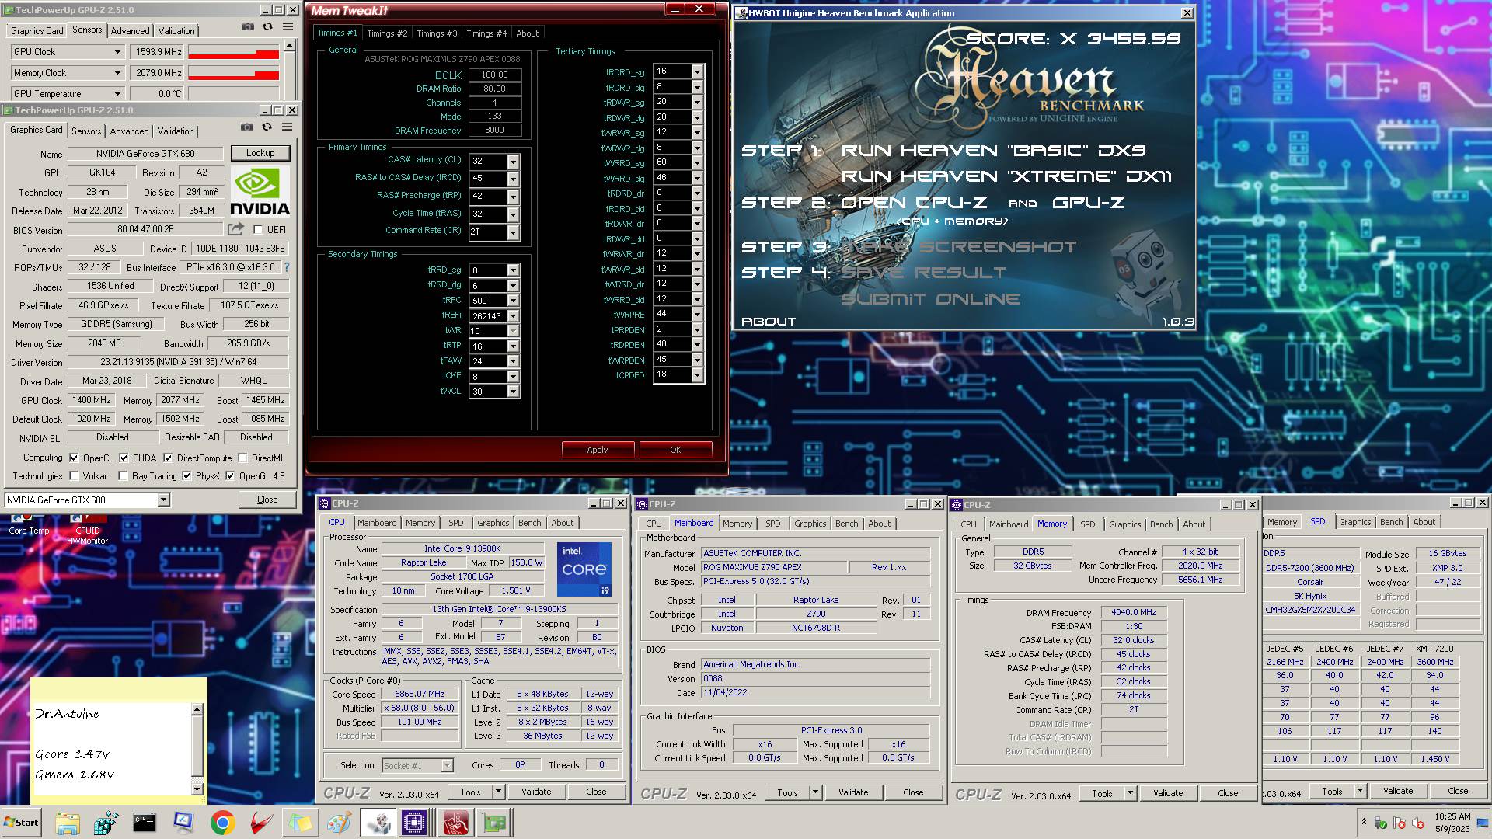This screenshot has height=839, width=1492.
Task: Click the Bus Interface question mark icon
Action: (287, 267)
